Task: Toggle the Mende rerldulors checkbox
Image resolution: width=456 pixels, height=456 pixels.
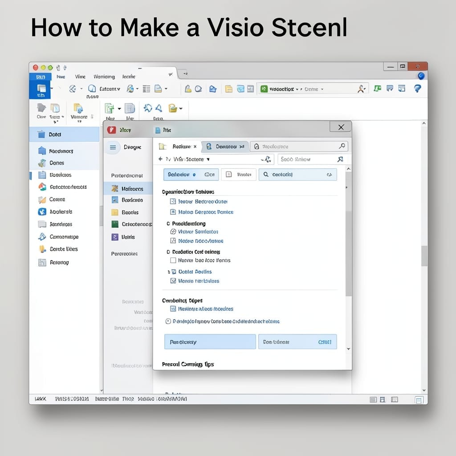Action: 173,281
